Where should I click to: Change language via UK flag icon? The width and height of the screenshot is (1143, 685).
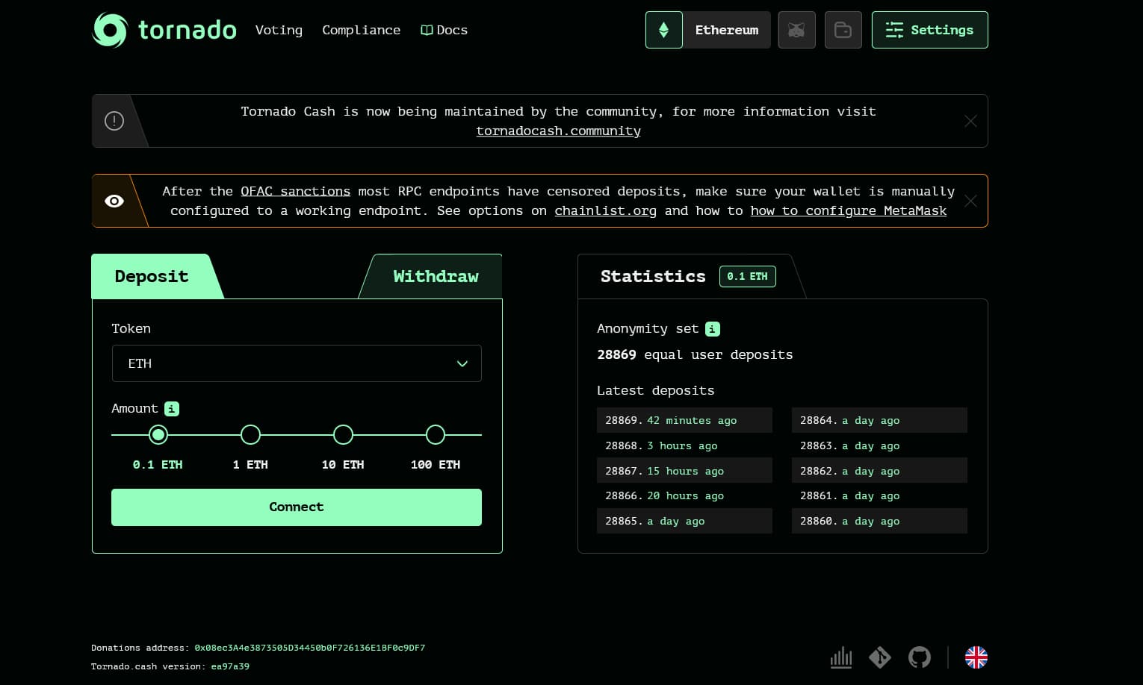[x=976, y=657]
